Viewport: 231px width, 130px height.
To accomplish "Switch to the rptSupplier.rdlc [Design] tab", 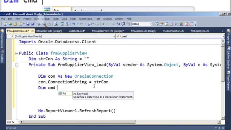I will coord(49,31).
